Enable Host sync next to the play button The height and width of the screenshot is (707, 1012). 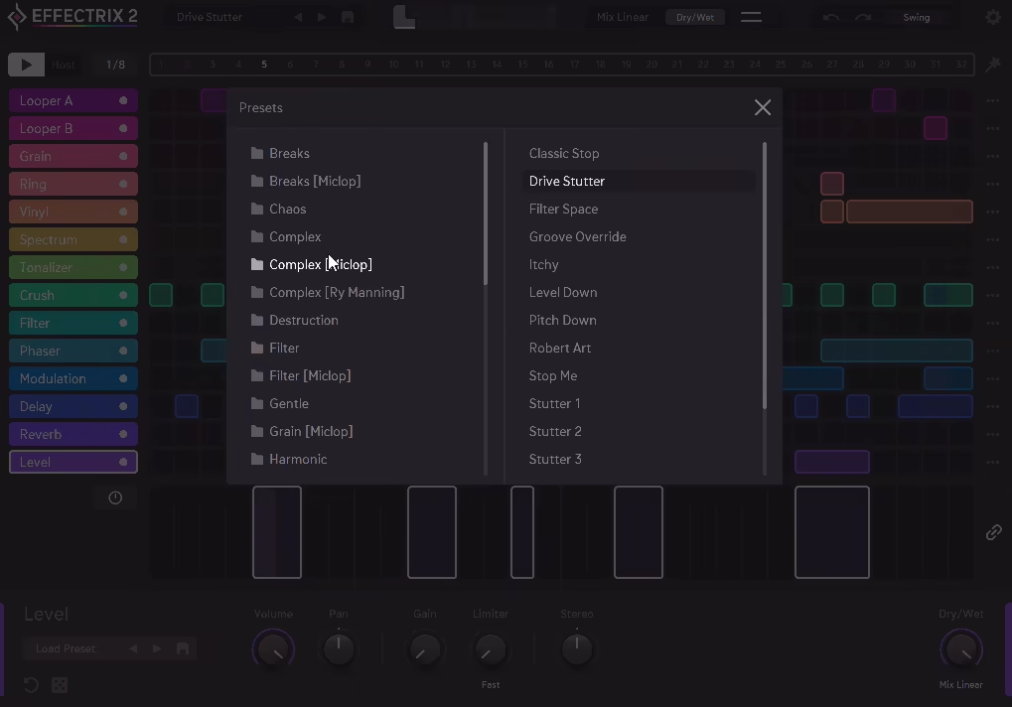(63, 64)
